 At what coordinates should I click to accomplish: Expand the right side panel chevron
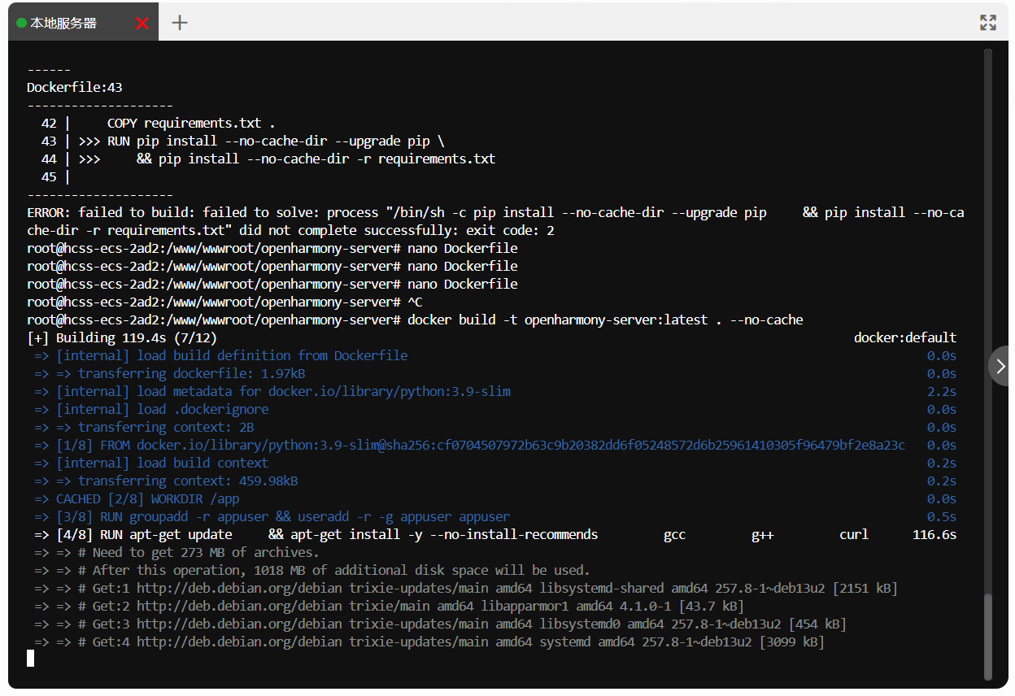(1001, 366)
